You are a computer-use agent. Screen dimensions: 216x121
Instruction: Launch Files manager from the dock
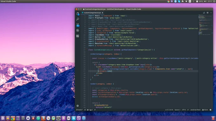tap(8, 118)
